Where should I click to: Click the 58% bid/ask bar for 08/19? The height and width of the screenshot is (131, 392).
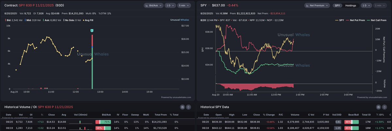(x=103, y=128)
